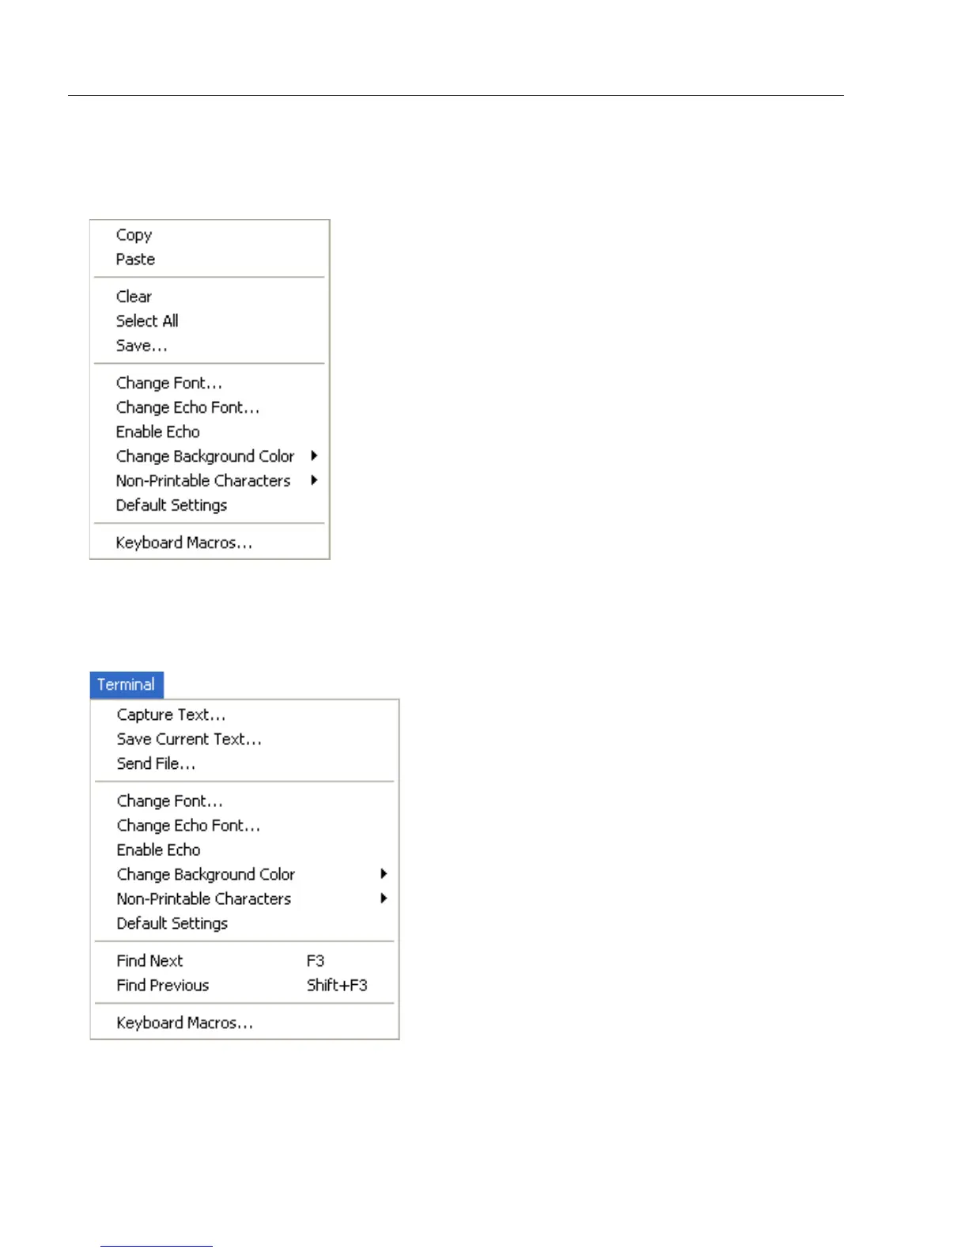Click Change Echo Font... in the Terminal menu
Image resolution: width=968 pixels, height=1253 pixels.
pos(188,826)
